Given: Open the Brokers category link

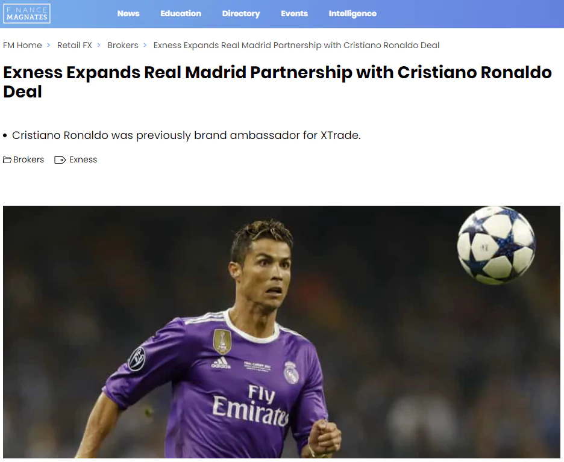Looking at the screenshot, I should click(x=28, y=160).
